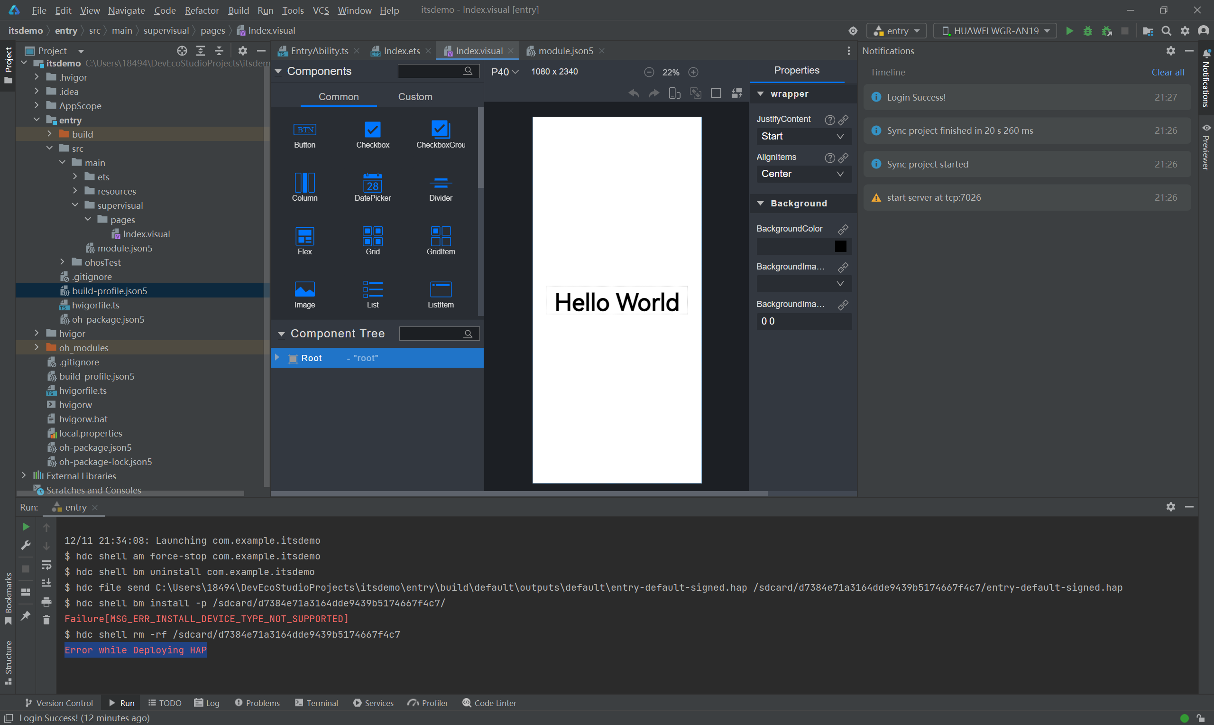Toggle the device orientation icon in editor toolbar
The width and height of the screenshot is (1214, 725).
[x=674, y=93]
